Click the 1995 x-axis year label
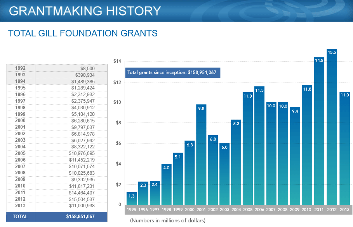The height and width of the screenshot is (227, 353). [x=132, y=210]
